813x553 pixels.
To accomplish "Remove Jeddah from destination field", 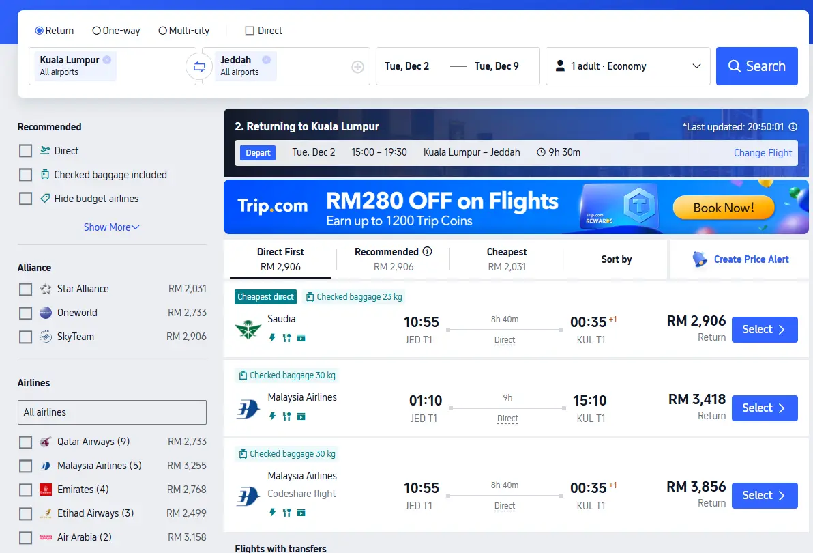I will point(266,60).
